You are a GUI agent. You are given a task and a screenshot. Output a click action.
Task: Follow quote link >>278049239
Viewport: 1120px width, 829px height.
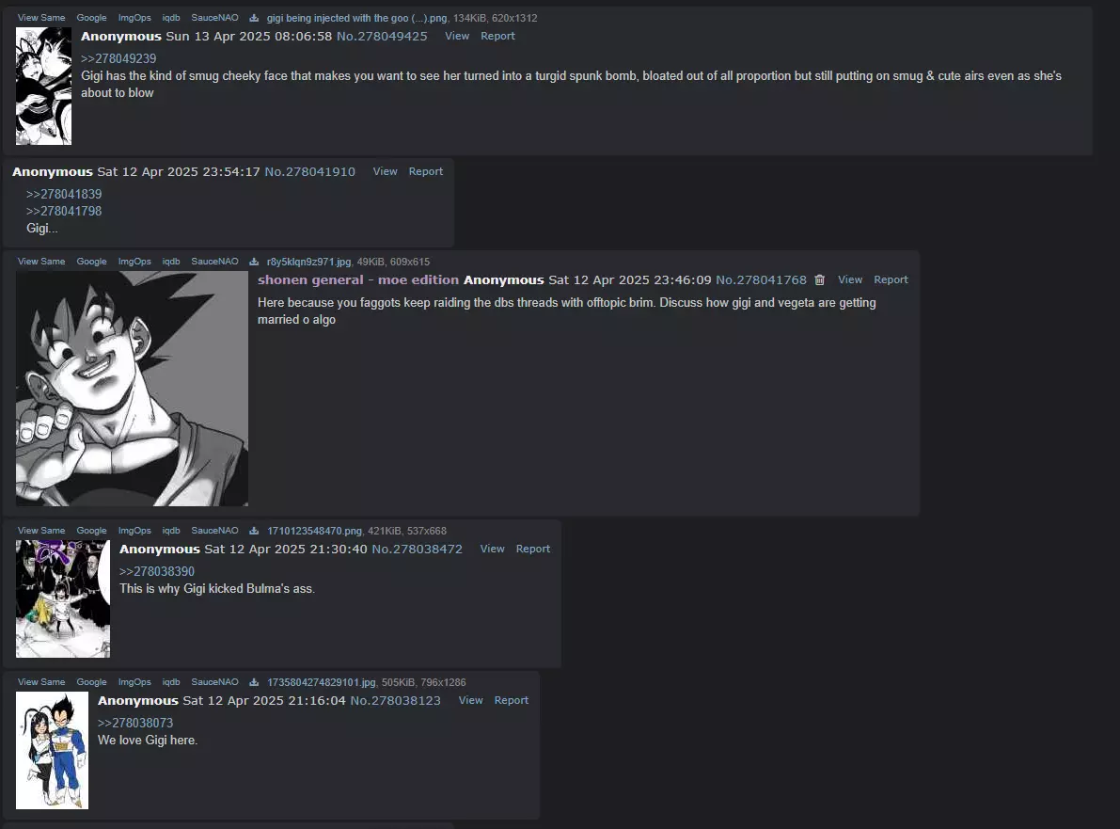point(118,58)
